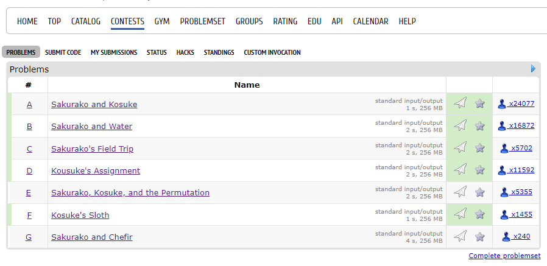Submit solution icon for Sakurako and Kosuke
Screen dimensions: 547x266
coord(461,103)
